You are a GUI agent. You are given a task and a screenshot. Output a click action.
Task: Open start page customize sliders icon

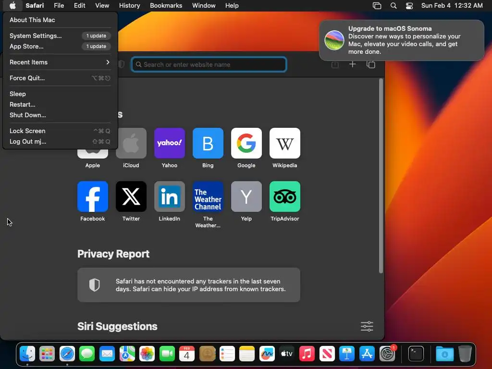coord(367,326)
